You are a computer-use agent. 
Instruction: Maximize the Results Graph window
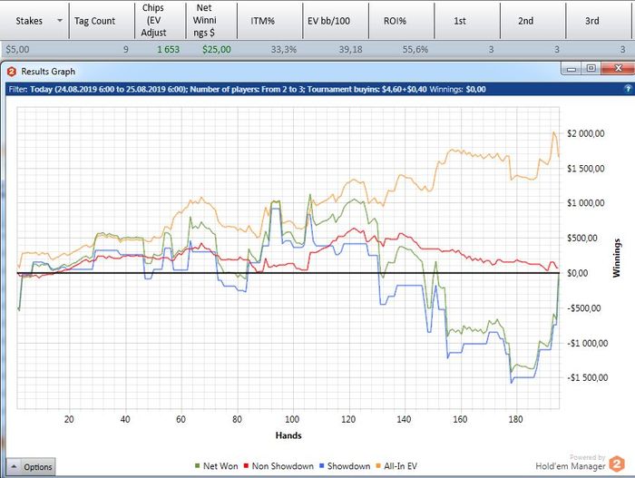[x=591, y=68]
